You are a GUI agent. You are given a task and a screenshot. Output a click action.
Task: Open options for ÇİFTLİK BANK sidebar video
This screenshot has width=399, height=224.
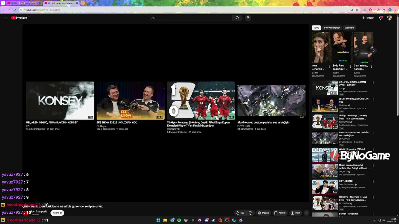tap(373, 182)
